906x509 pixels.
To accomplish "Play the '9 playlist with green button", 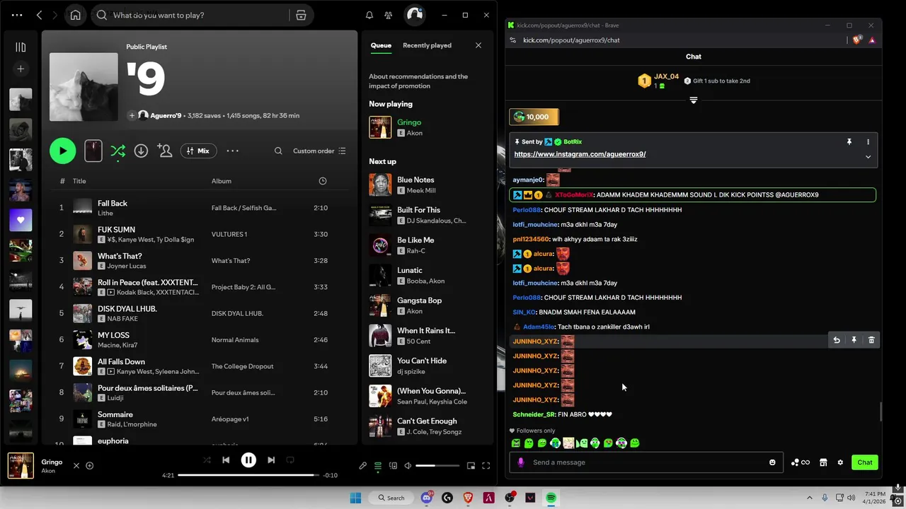I will point(63,151).
